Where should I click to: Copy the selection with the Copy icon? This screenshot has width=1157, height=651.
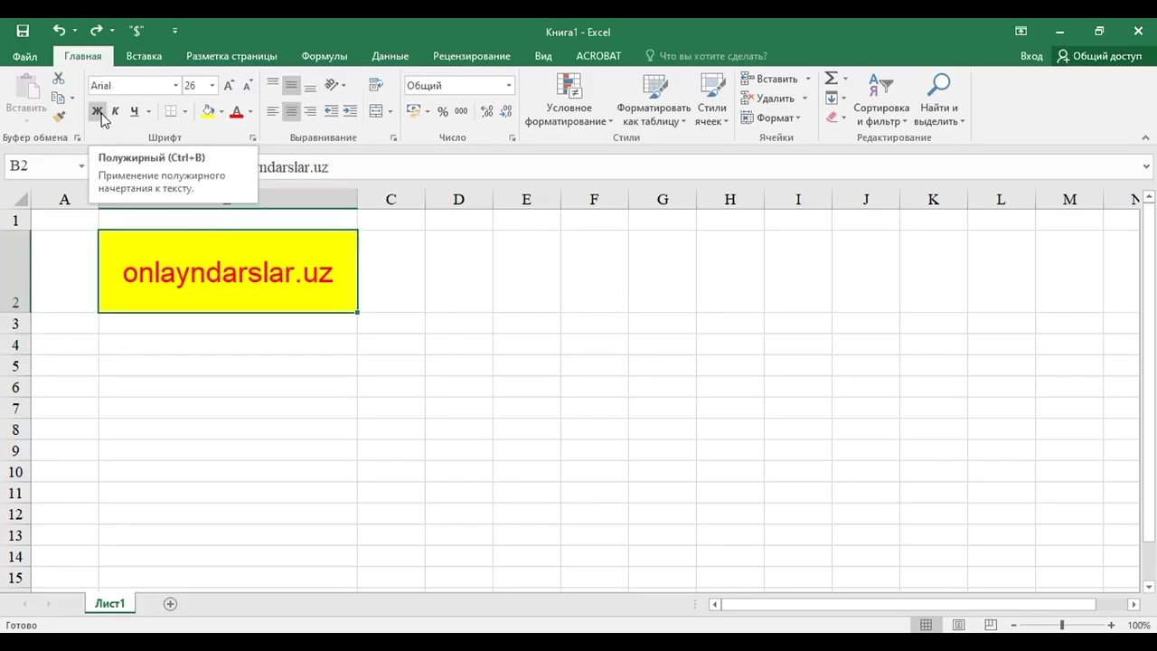(59, 98)
